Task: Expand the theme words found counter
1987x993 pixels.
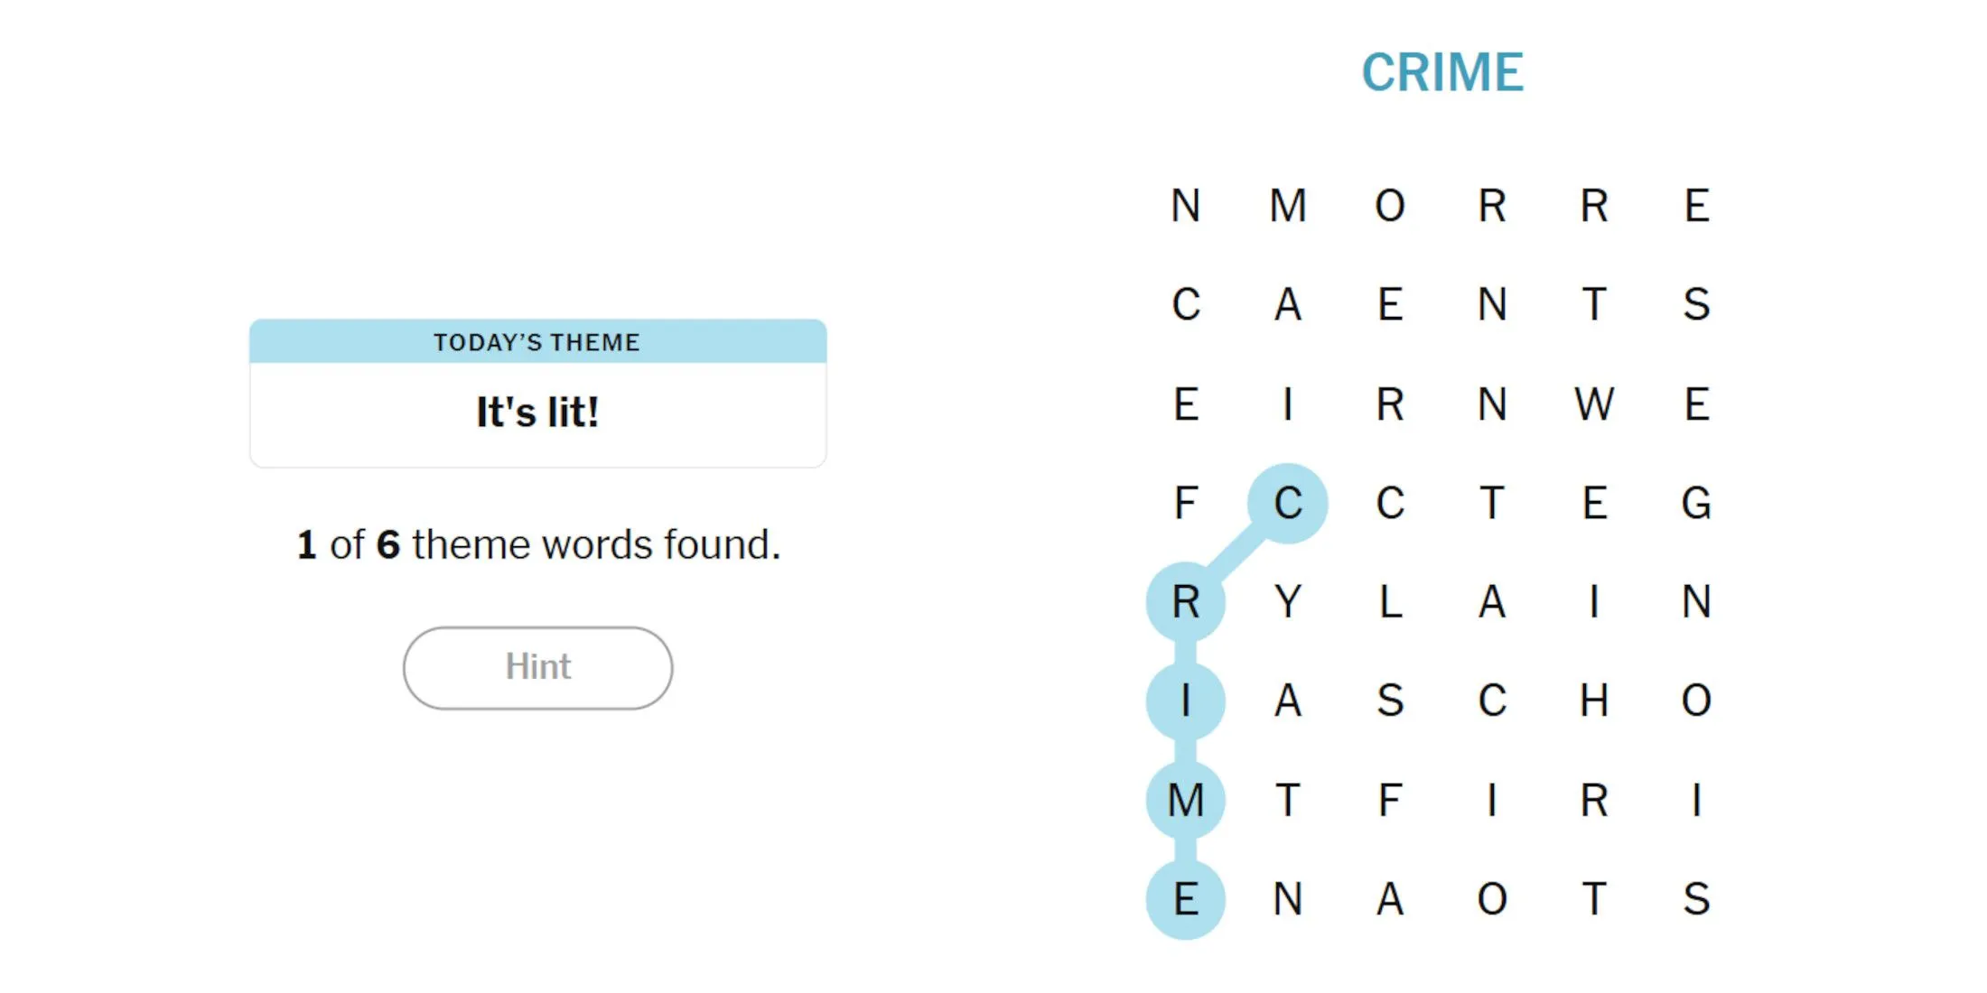Action: (537, 543)
